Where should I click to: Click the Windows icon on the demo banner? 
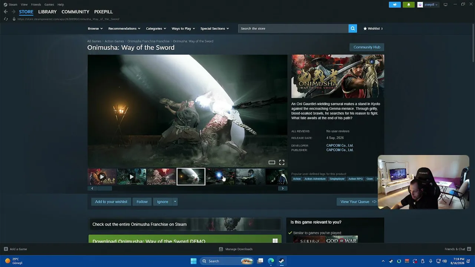point(275,241)
